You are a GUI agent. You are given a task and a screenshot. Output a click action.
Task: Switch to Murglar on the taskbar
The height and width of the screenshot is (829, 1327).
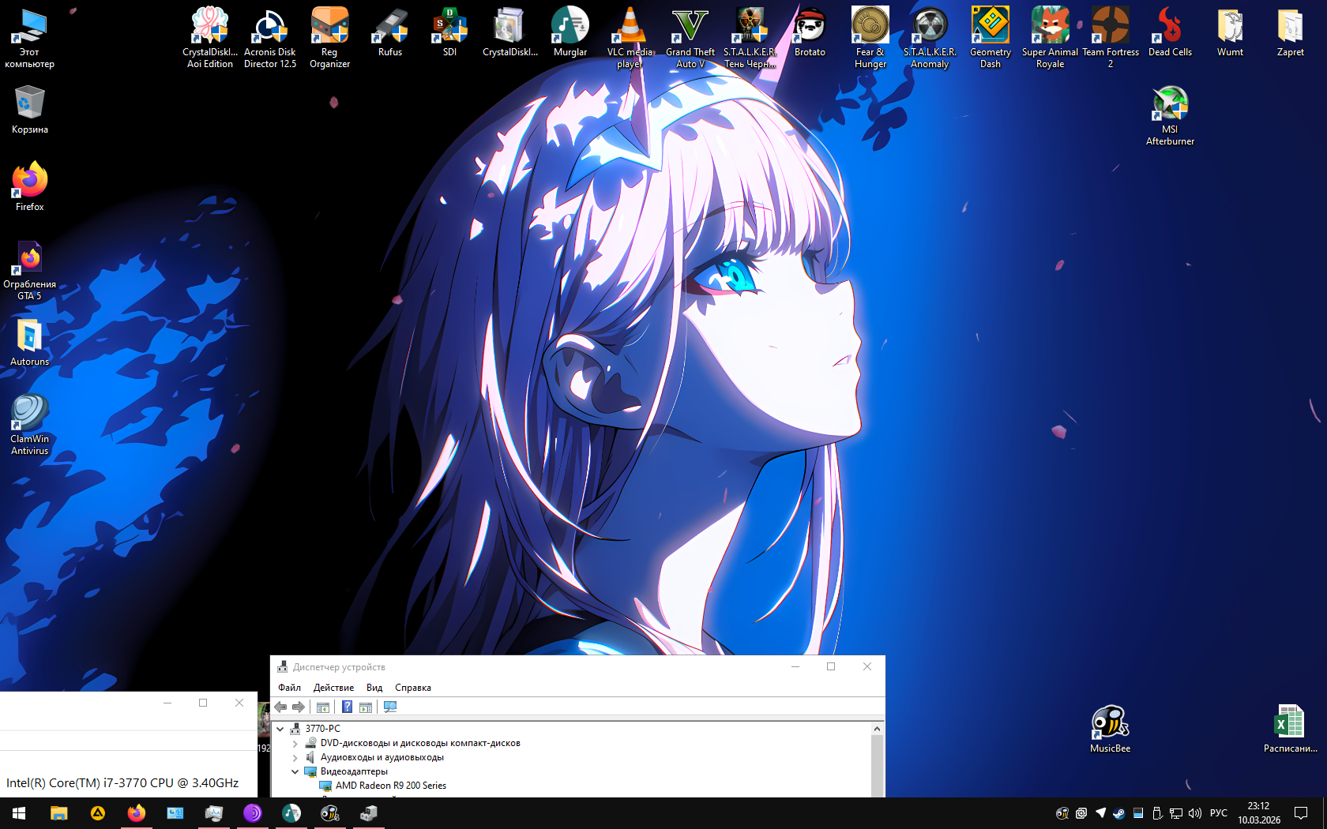[x=291, y=813]
